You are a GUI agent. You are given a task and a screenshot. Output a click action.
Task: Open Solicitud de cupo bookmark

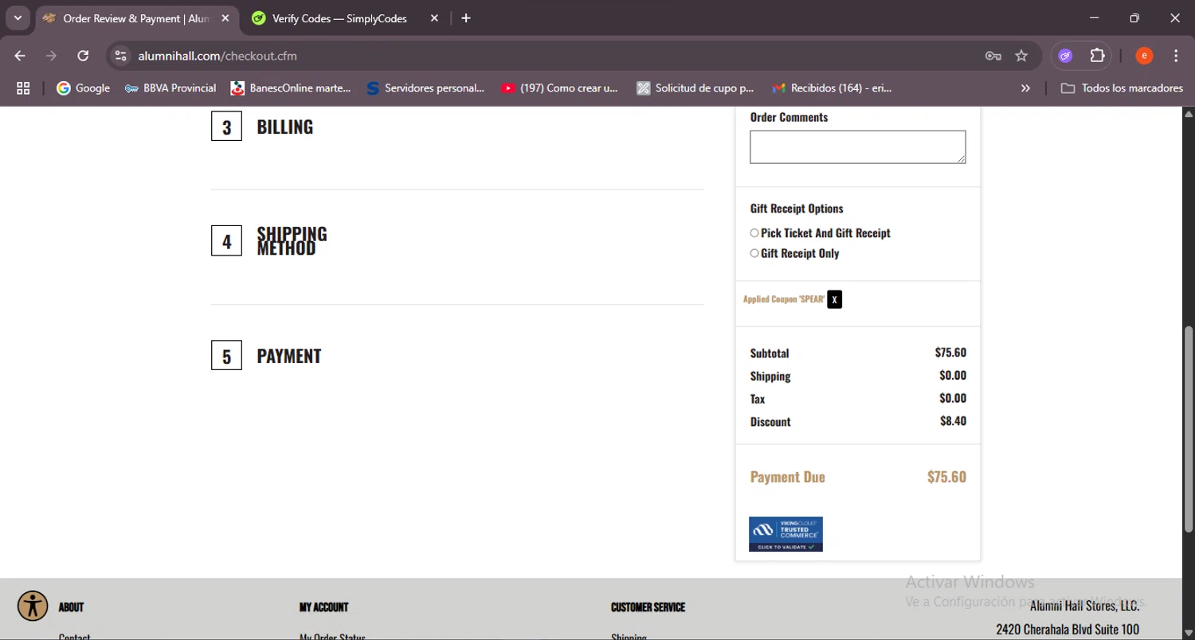coord(695,88)
